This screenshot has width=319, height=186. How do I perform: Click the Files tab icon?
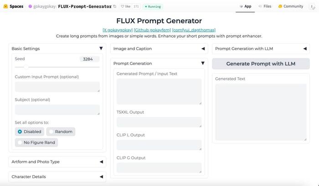(x=260, y=6)
